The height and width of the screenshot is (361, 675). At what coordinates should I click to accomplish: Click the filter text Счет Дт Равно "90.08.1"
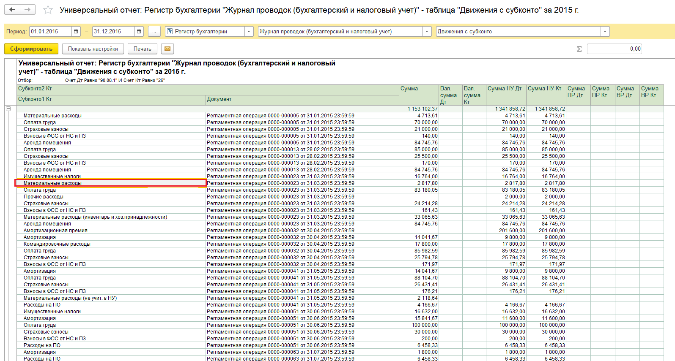(92, 80)
